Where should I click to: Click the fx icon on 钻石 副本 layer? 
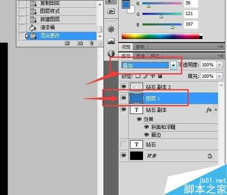[x=209, y=110]
